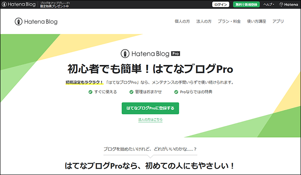301x175 pixels.
Task: Click the Hatena Blog logo in top black bar
Action: tap(19, 4)
